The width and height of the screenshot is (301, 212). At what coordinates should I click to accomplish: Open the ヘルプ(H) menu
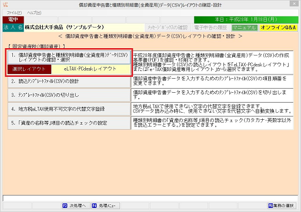[x=34, y=13]
